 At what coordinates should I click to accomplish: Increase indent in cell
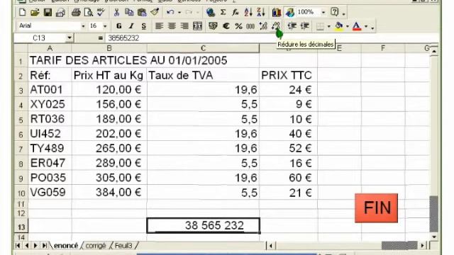304,26
